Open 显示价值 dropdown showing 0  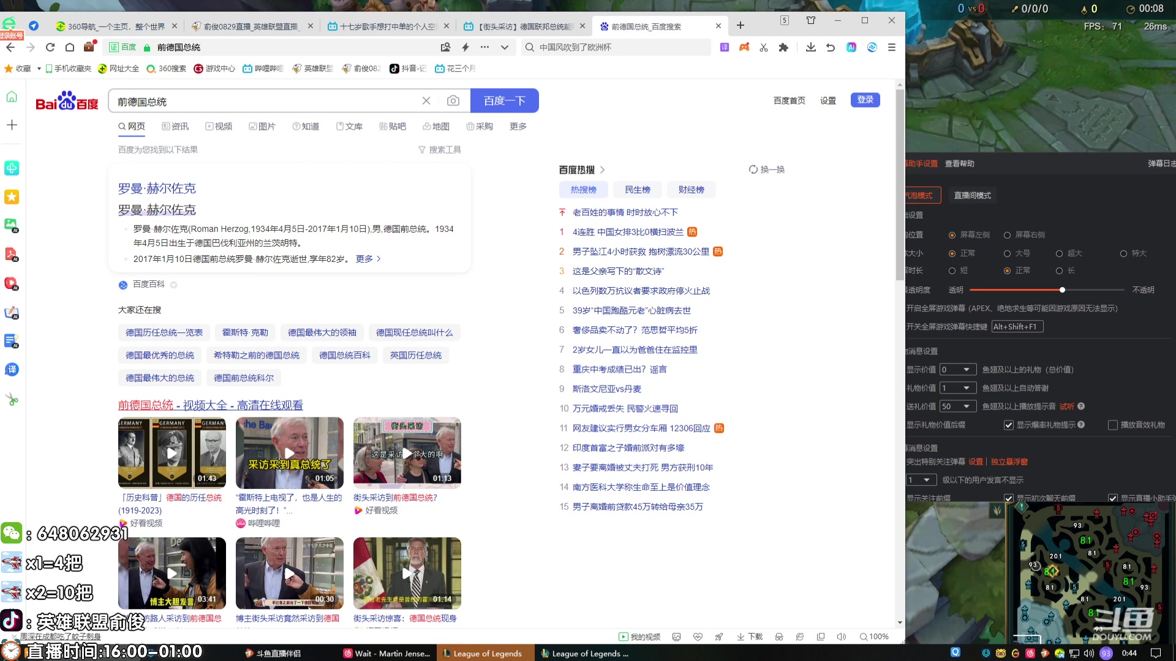click(958, 370)
